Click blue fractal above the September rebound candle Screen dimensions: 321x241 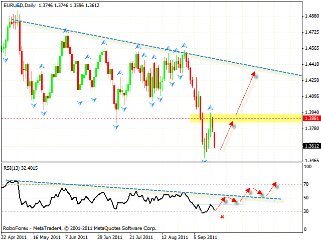coord(211,107)
